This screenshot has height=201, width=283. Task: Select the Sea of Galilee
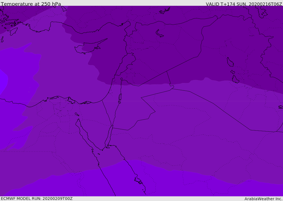click(121, 79)
